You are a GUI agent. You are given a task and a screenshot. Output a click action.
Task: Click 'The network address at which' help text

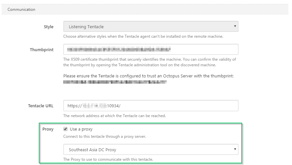[x=114, y=116]
